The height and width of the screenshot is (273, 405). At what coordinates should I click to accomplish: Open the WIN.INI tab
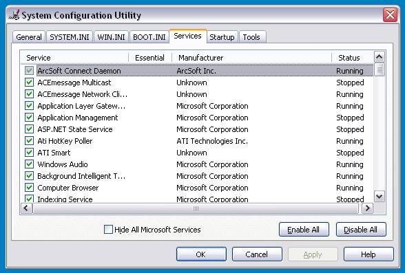[x=111, y=37]
